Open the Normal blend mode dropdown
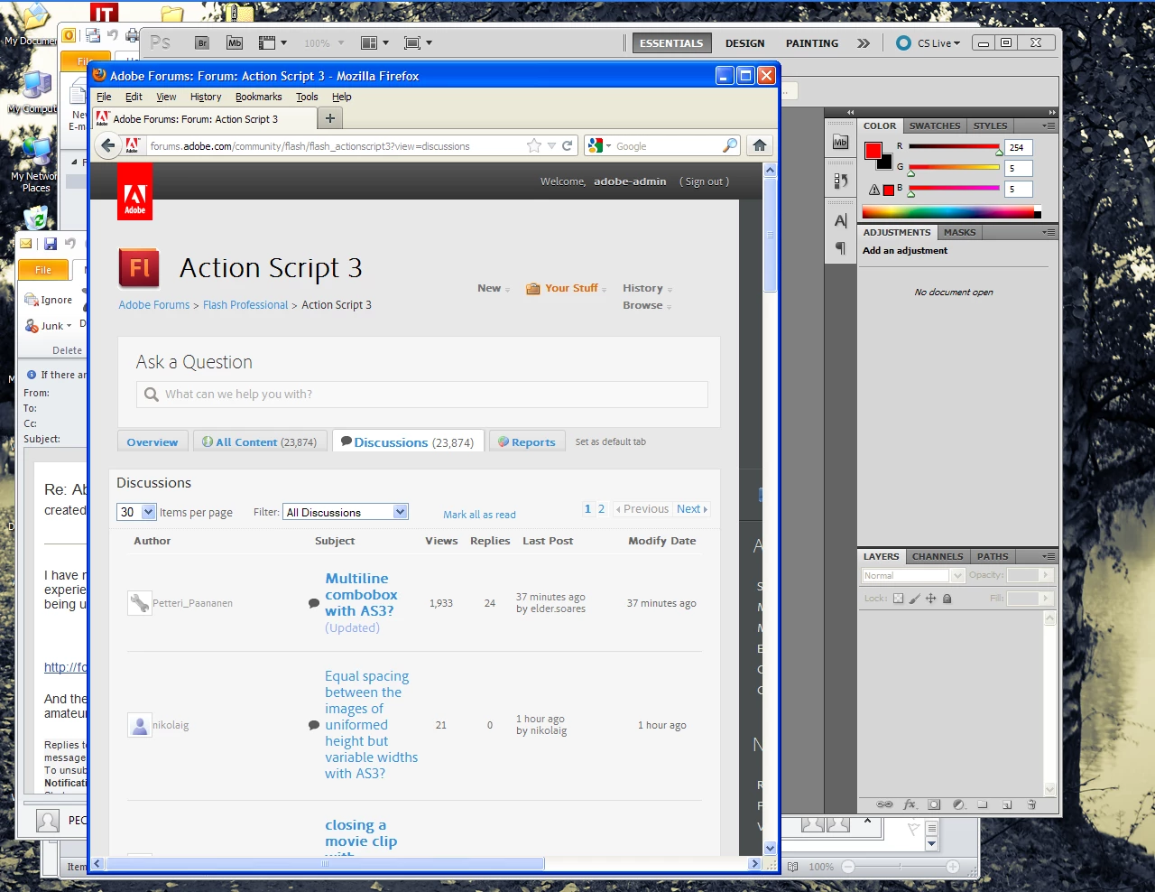The image size is (1155, 892). click(x=913, y=575)
